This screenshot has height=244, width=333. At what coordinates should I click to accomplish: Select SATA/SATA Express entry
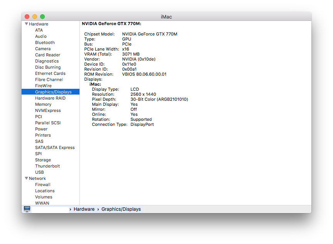(55, 147)
